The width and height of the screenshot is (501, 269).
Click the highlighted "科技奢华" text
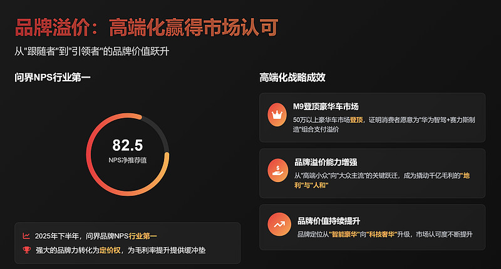tap(381, 235)
